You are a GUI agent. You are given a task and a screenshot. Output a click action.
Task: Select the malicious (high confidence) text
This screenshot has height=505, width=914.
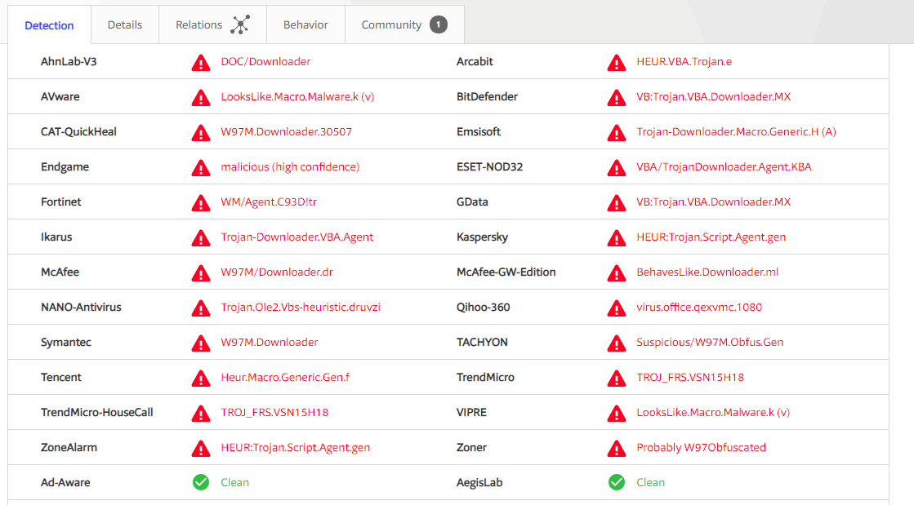point(290,166)
